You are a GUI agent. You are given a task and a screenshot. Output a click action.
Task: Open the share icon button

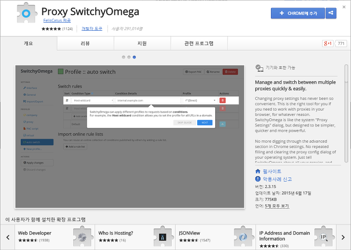tap(331, 13)
